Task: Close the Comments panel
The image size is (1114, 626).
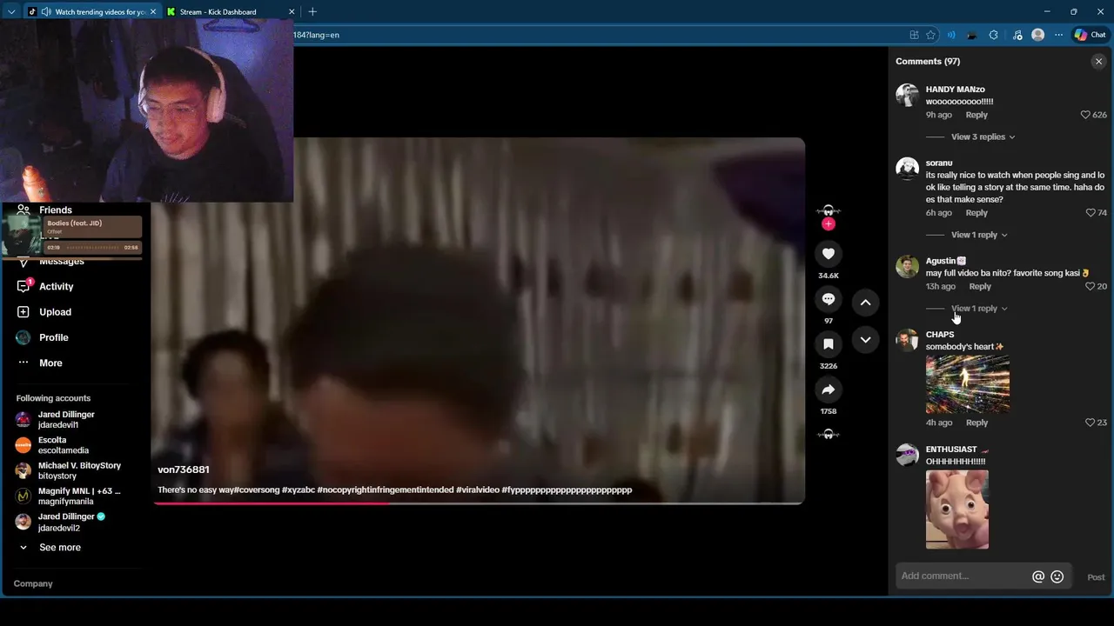Action: tap(1098, 61)
